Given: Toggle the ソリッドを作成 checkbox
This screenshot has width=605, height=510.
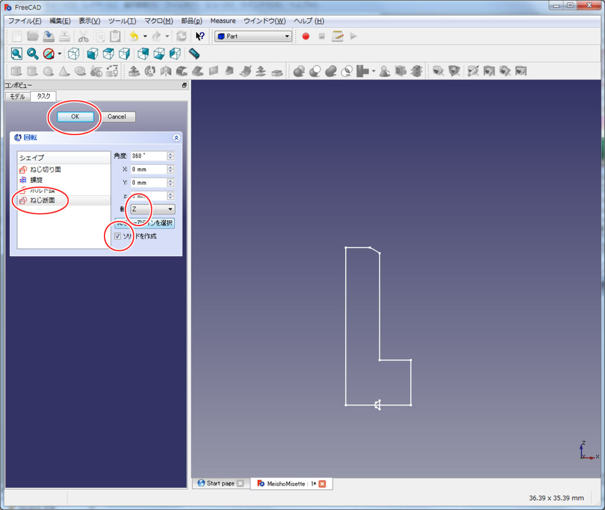Looking at the screenshot, I should click(118, 236).
